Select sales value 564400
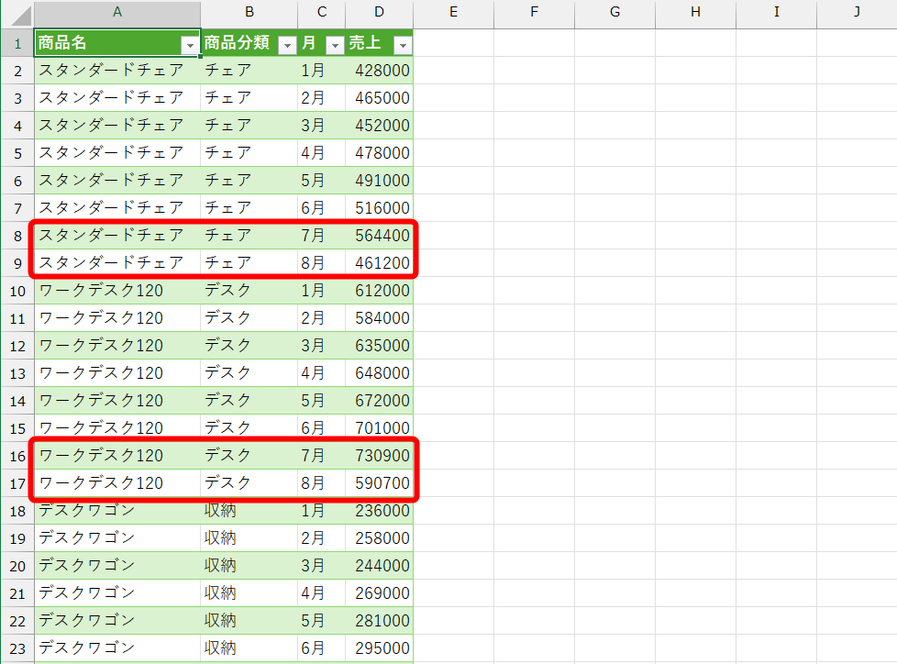The image size is (897, 664). (x=380, y=235)
